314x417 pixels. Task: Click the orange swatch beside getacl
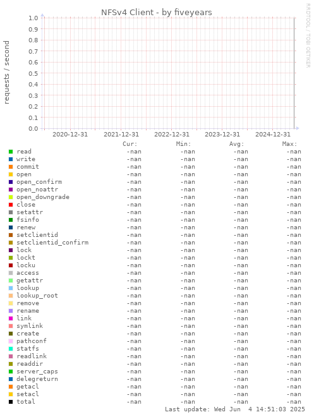[11, 387]
